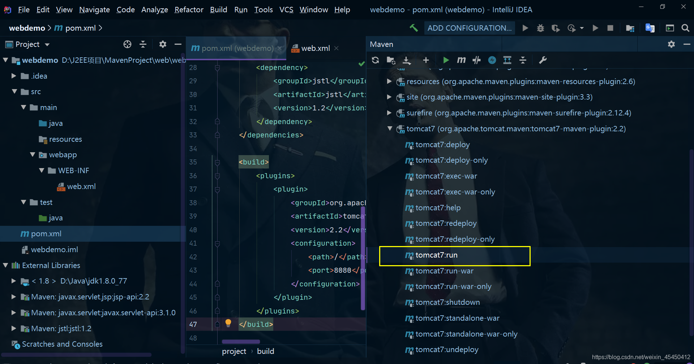This screenshot has width=694, height=364.
Task: Toggle Offline Mode in Maven toolbar
Action: click(477, 60)
